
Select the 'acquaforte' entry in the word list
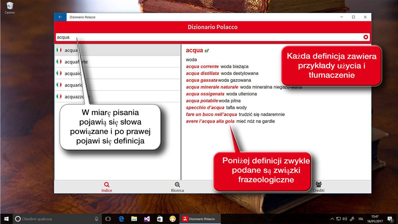click(117, 62)
